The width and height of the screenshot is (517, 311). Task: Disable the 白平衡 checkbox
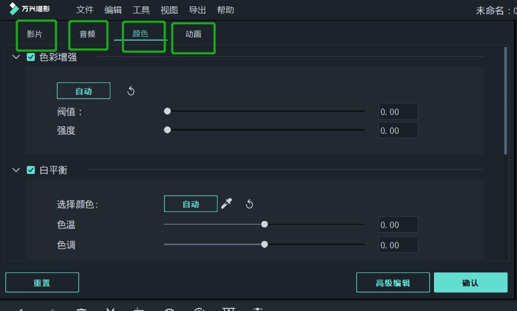(x=31, y=170)
